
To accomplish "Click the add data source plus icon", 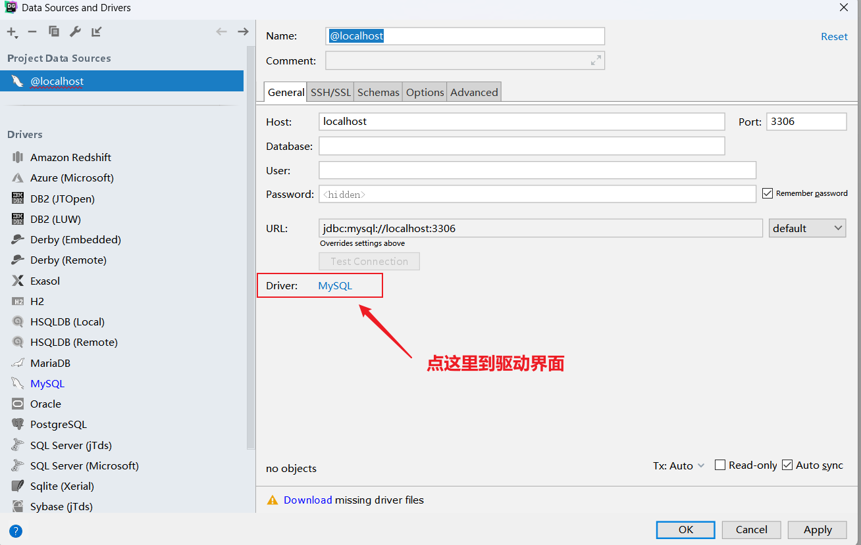I will (12, 32).
